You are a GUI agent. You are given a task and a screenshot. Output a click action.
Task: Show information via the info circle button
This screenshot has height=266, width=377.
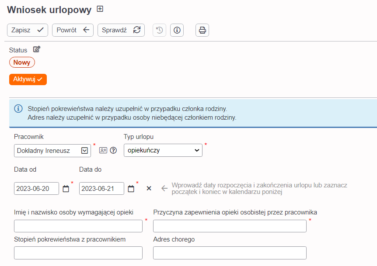177,30
